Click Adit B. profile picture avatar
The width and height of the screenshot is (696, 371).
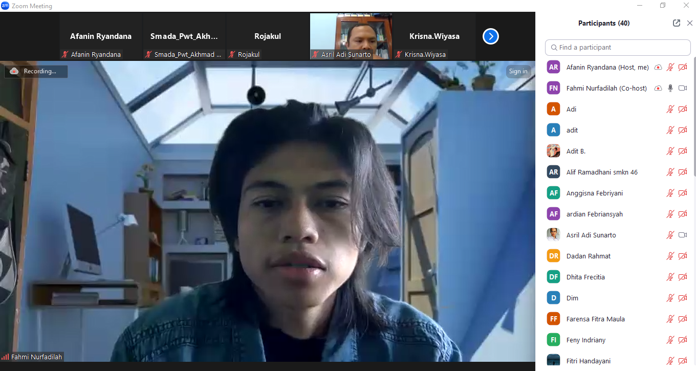pos(553,151)
